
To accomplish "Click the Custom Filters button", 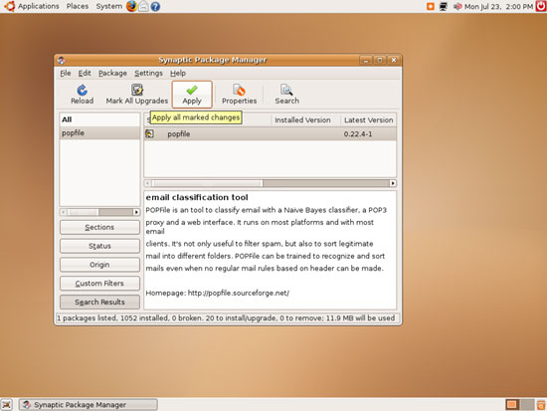I will pyautogui.click(x=99, y=284).
